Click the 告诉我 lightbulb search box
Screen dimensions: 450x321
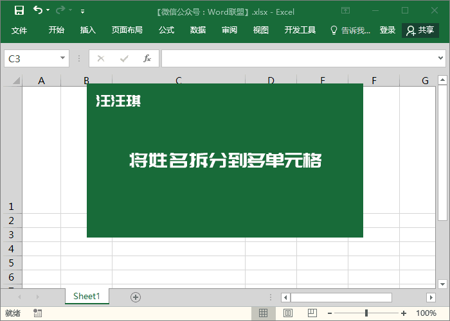click(350, 30)
